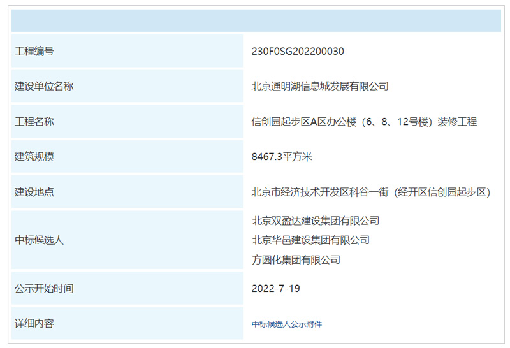The image size is (510, 348).
Task: Click the 工程编号 label
Action: click(34, 51)
